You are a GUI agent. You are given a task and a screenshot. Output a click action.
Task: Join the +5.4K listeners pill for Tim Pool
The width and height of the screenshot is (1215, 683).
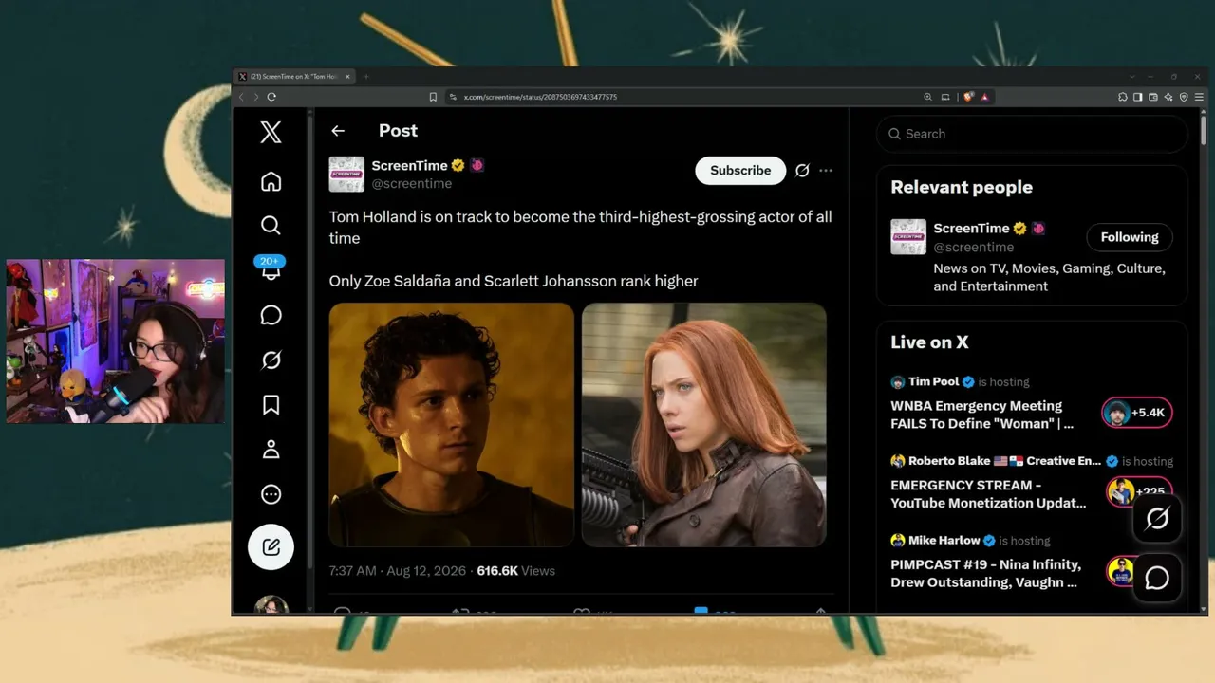tap(1137, 413)
